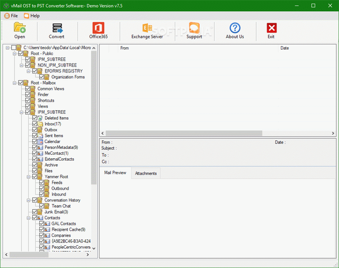
Task: Click the Date column header
Action: 285,48
